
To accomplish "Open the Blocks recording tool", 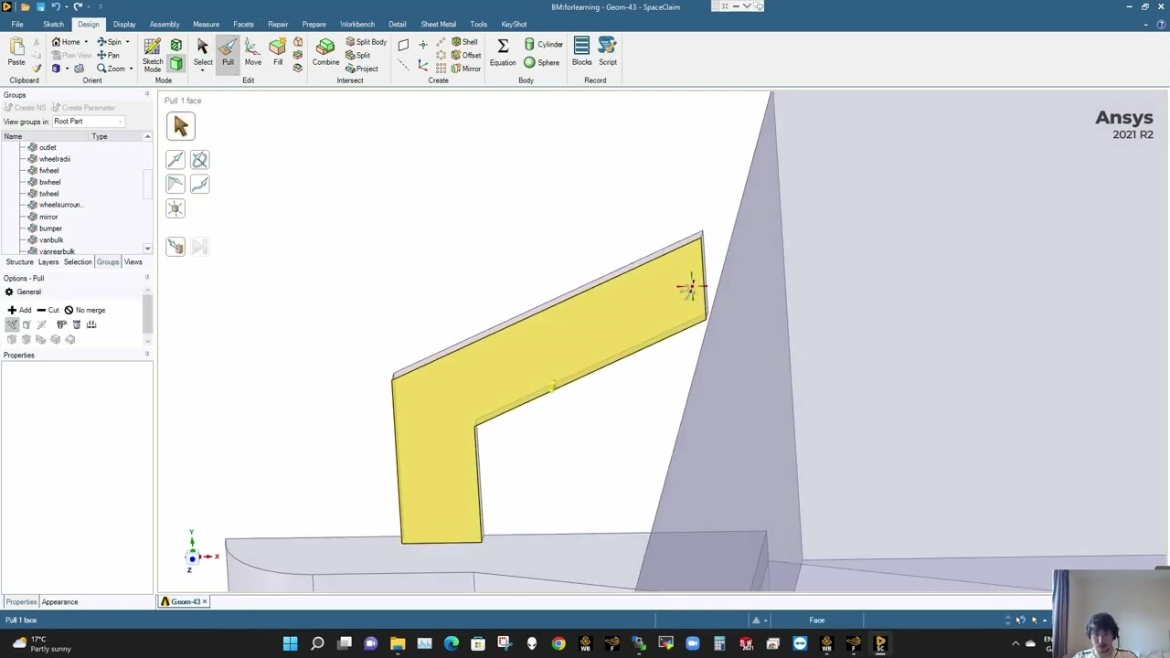I will pos(581,52).
